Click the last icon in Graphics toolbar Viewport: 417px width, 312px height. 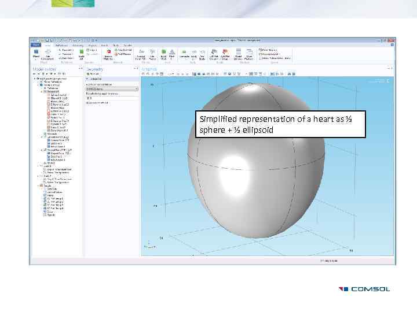point(294,74)
